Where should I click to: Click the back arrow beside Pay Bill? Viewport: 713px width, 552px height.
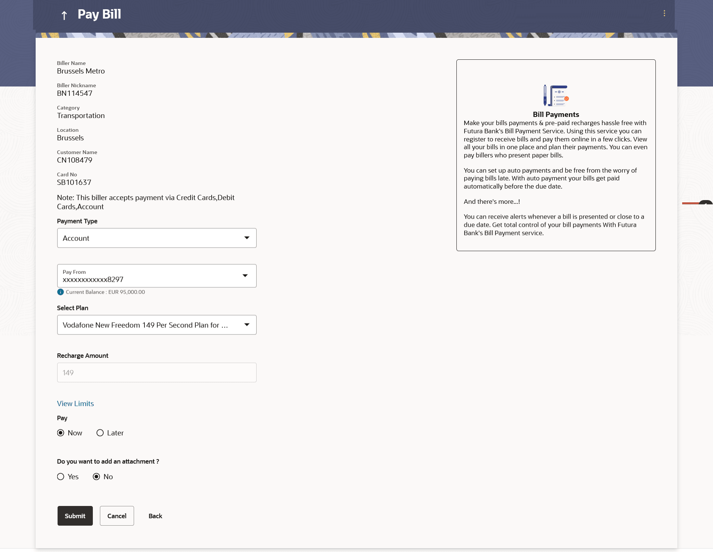pyautogui.click(x=64, y=15)
